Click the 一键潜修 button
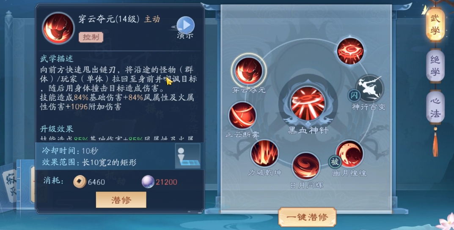This screenshot has width=454, height=230. pyautogui.click(x=307, y=217)
